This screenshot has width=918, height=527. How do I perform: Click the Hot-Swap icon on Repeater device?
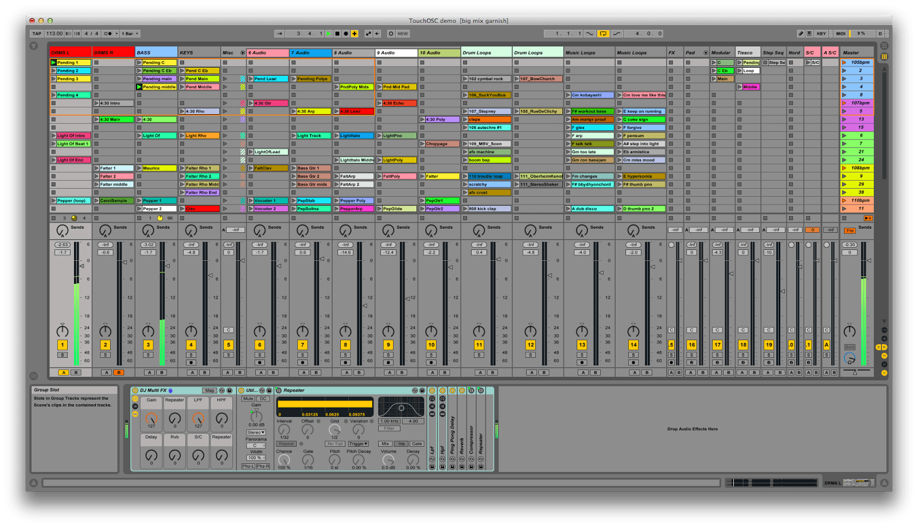414,391
